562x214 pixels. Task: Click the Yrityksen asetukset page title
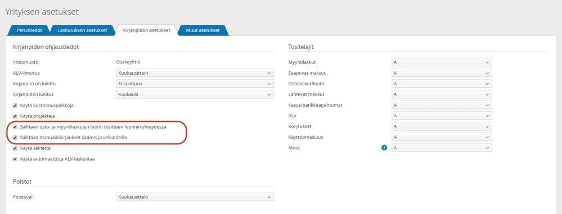click(x=42, y=12)
